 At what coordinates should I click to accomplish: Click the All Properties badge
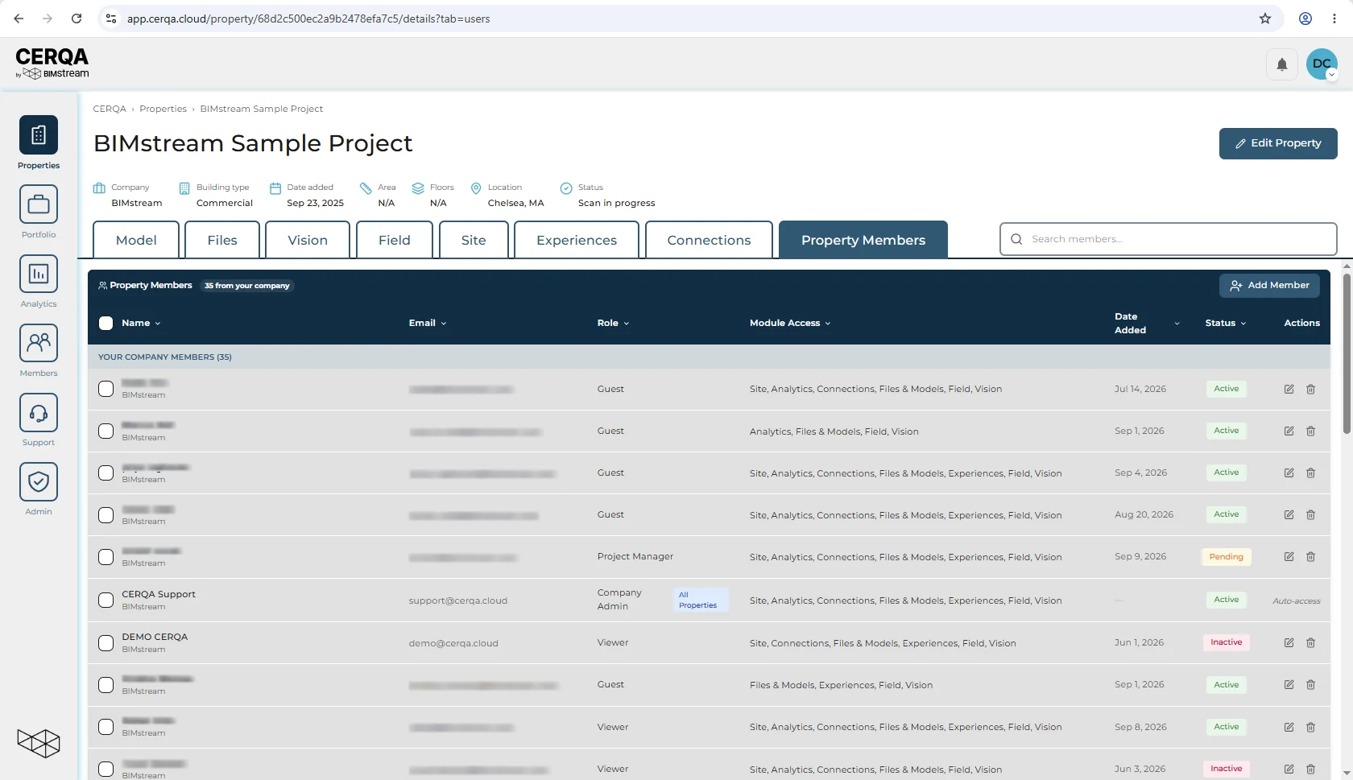pyautogui.click(x=701, y=600)
